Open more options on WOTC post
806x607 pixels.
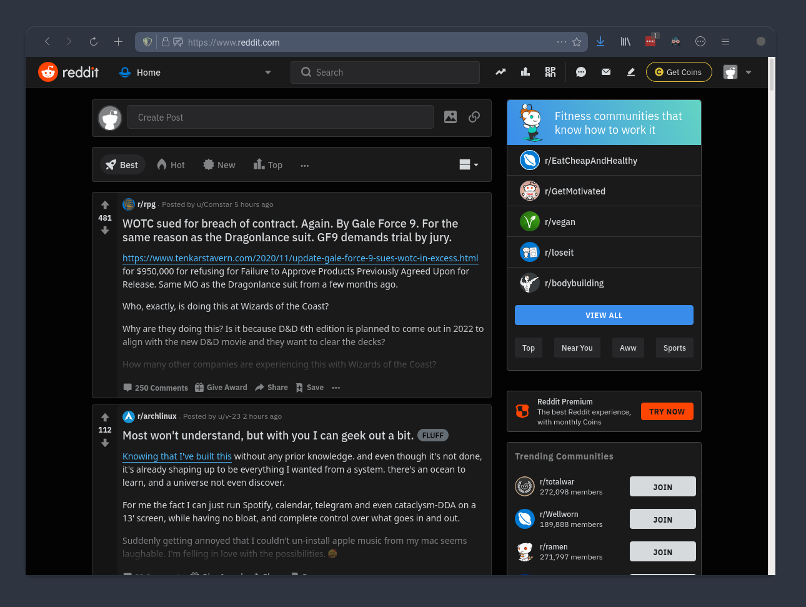point(336,388)
